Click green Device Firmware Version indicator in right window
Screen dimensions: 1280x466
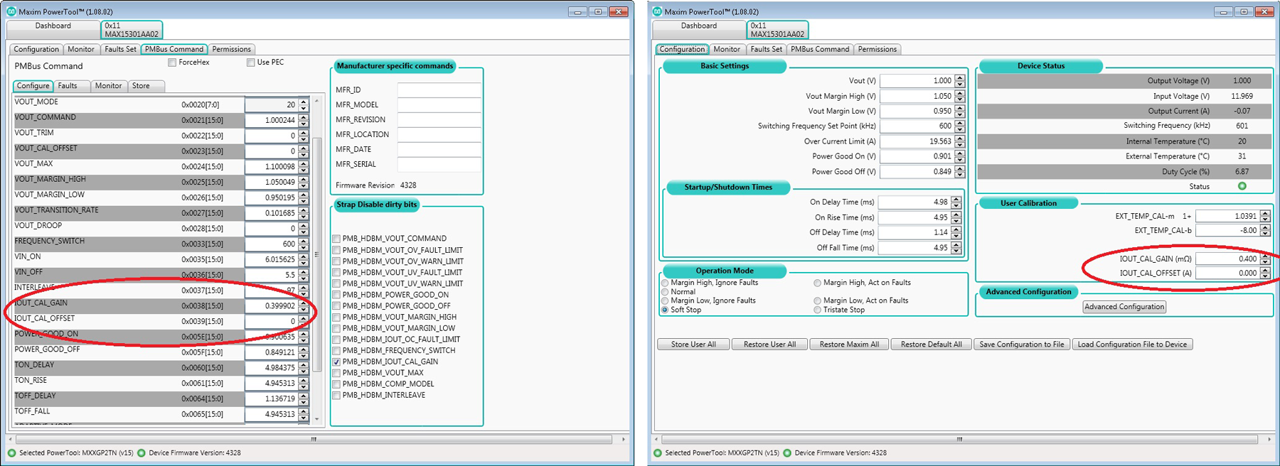pyautogui.click(x=787, y=453)
